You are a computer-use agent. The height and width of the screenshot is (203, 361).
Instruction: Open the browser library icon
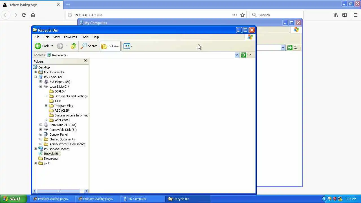tap(336, 15)
